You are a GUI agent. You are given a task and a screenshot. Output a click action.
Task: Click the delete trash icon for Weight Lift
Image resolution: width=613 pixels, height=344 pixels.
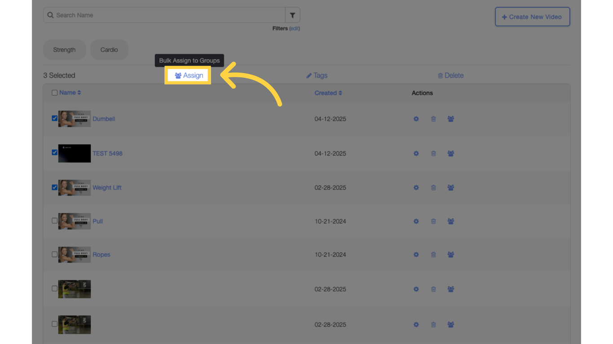pyautogui.click(x=433, y=188)
